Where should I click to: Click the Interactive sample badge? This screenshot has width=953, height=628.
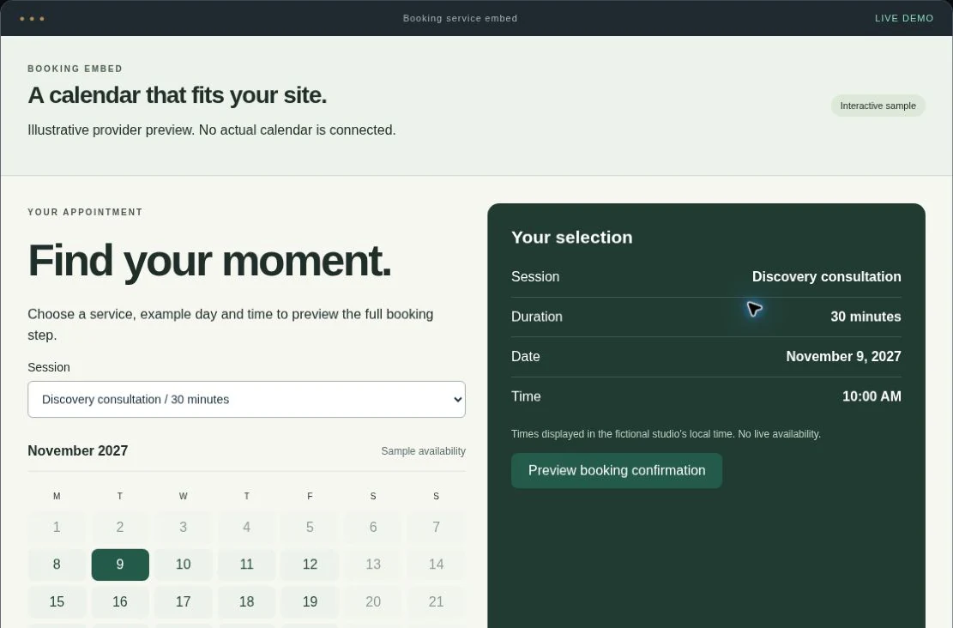coord(878,106)
